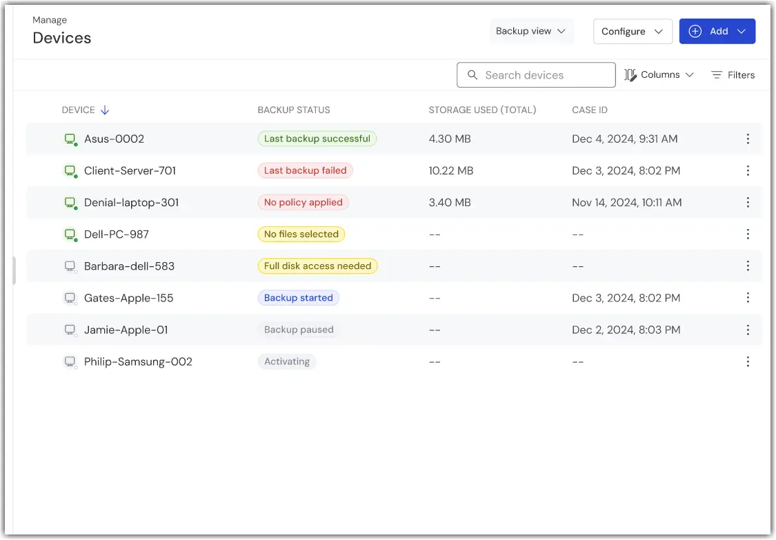Click the Columns edit icon

pos(630,74)
